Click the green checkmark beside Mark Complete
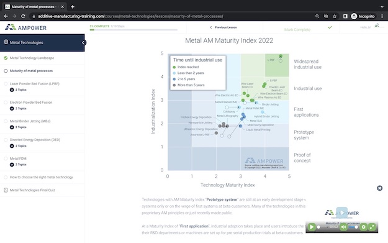 (x=330, y=27)
